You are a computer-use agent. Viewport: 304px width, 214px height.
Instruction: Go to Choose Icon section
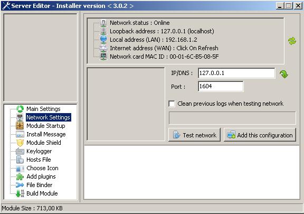point(42,168)
